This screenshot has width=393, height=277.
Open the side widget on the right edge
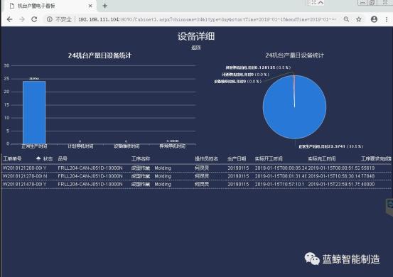[x=389, y=207]
